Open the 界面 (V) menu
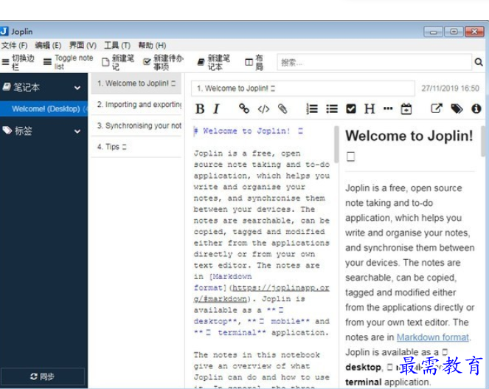489x389 pixels. point(83,46)
